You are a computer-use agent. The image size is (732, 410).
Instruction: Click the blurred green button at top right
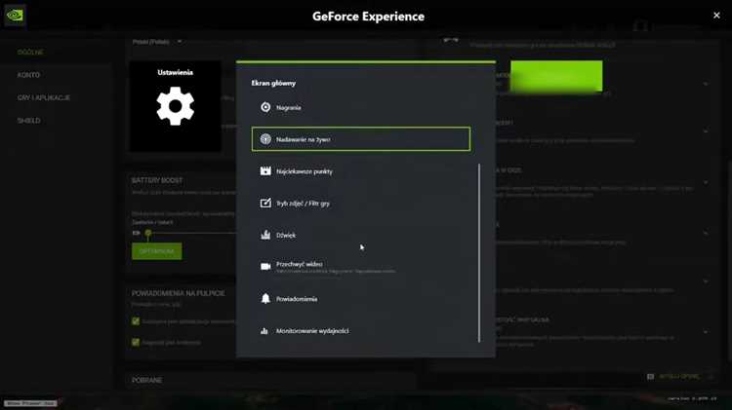pyautogui.click(x=556, y=76)
